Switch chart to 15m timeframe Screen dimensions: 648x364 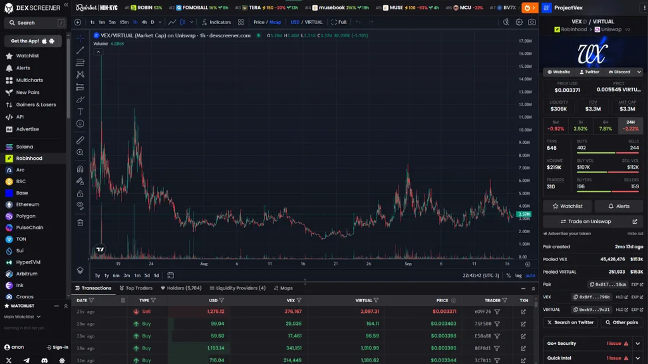[124, 22]
